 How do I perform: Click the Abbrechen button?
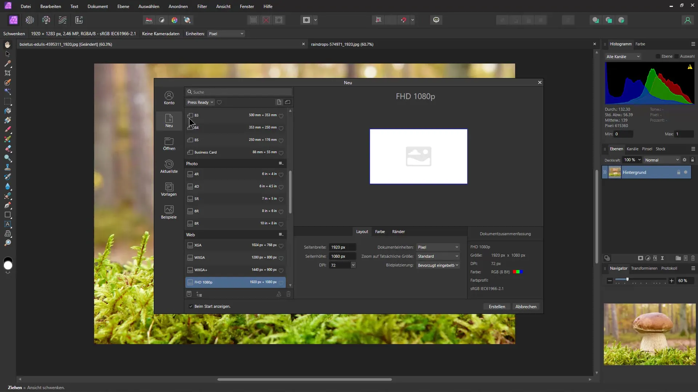pos(526,307)
